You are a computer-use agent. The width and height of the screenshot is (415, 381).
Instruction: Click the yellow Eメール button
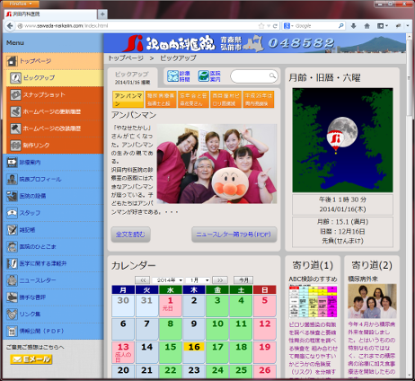[31, 359]
